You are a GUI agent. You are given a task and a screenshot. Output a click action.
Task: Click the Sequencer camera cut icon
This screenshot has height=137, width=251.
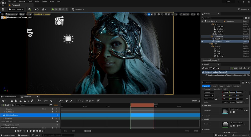(21, 101)
